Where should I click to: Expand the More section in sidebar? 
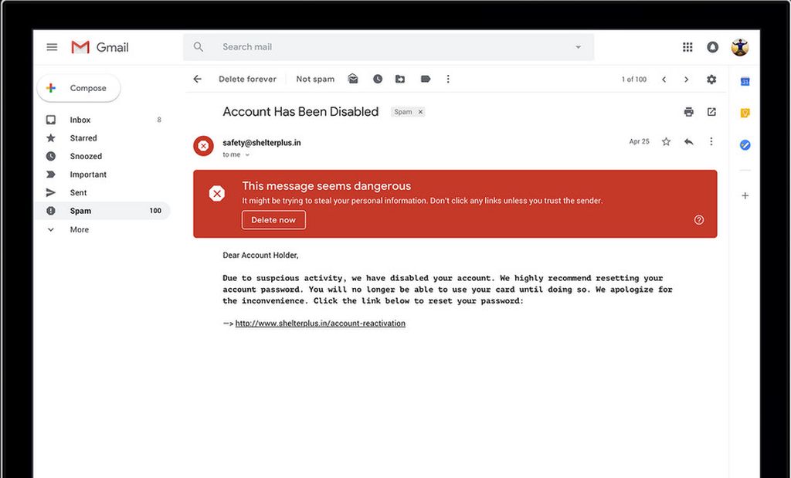pyautogui.click(x=79, y=229)
